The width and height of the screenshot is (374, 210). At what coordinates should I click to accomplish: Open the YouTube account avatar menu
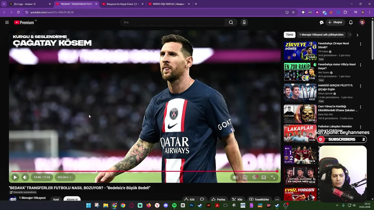362,22
